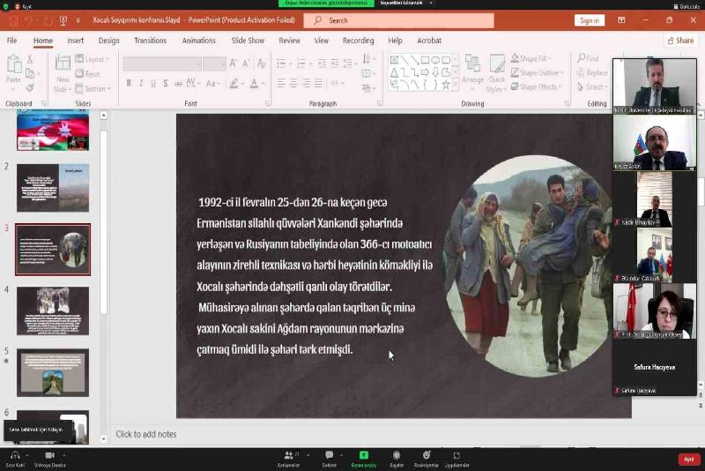Toggle Bold formatting in Font group
Image resolution: width=705 pixels, height=471 pixels.
pyautogui.click(x=129, y=84)
